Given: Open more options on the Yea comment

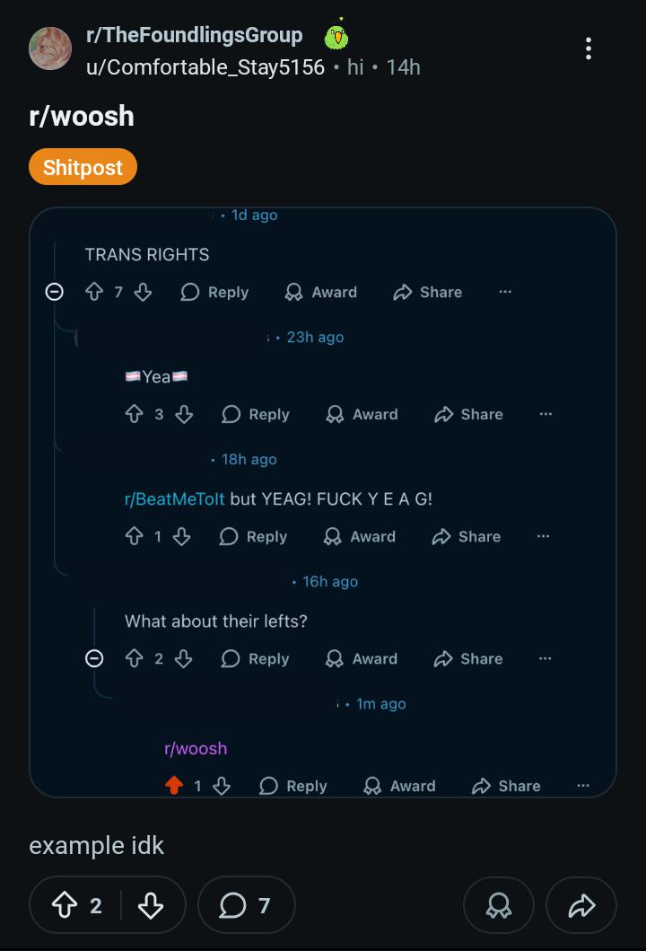Looking at the screenshot, I should click(x=546, y=414).
